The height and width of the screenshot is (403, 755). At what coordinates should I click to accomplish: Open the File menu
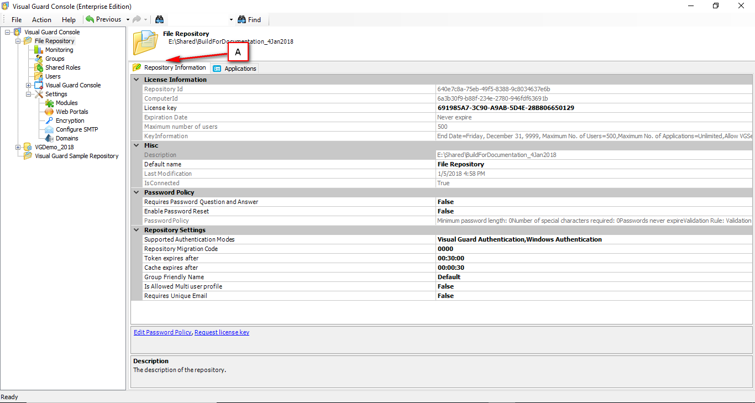pos(17,19)
